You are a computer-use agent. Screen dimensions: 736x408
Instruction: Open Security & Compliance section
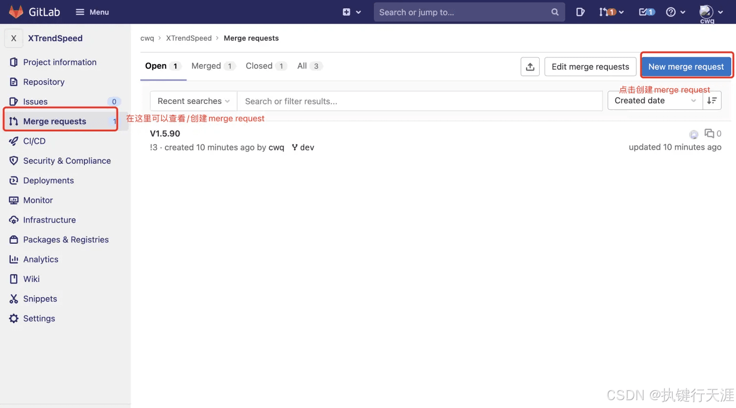pyautogui.click(x=67, y=161)
